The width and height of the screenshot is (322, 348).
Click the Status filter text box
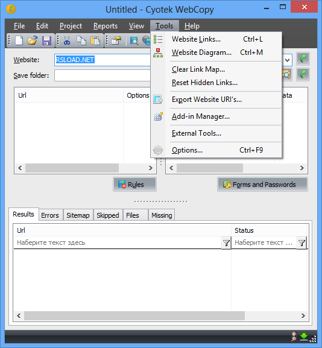coord(264,243)
